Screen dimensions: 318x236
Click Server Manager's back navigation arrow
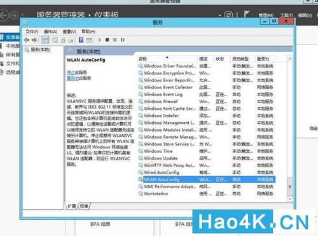4,15
